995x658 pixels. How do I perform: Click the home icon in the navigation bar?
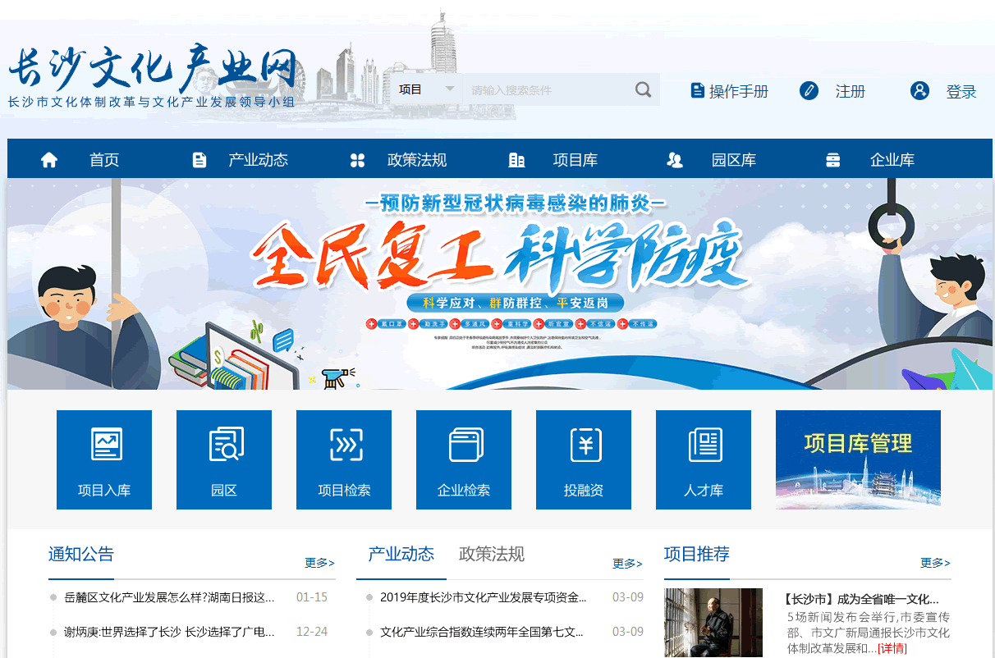pyautogui.click(x=48, y=160)
